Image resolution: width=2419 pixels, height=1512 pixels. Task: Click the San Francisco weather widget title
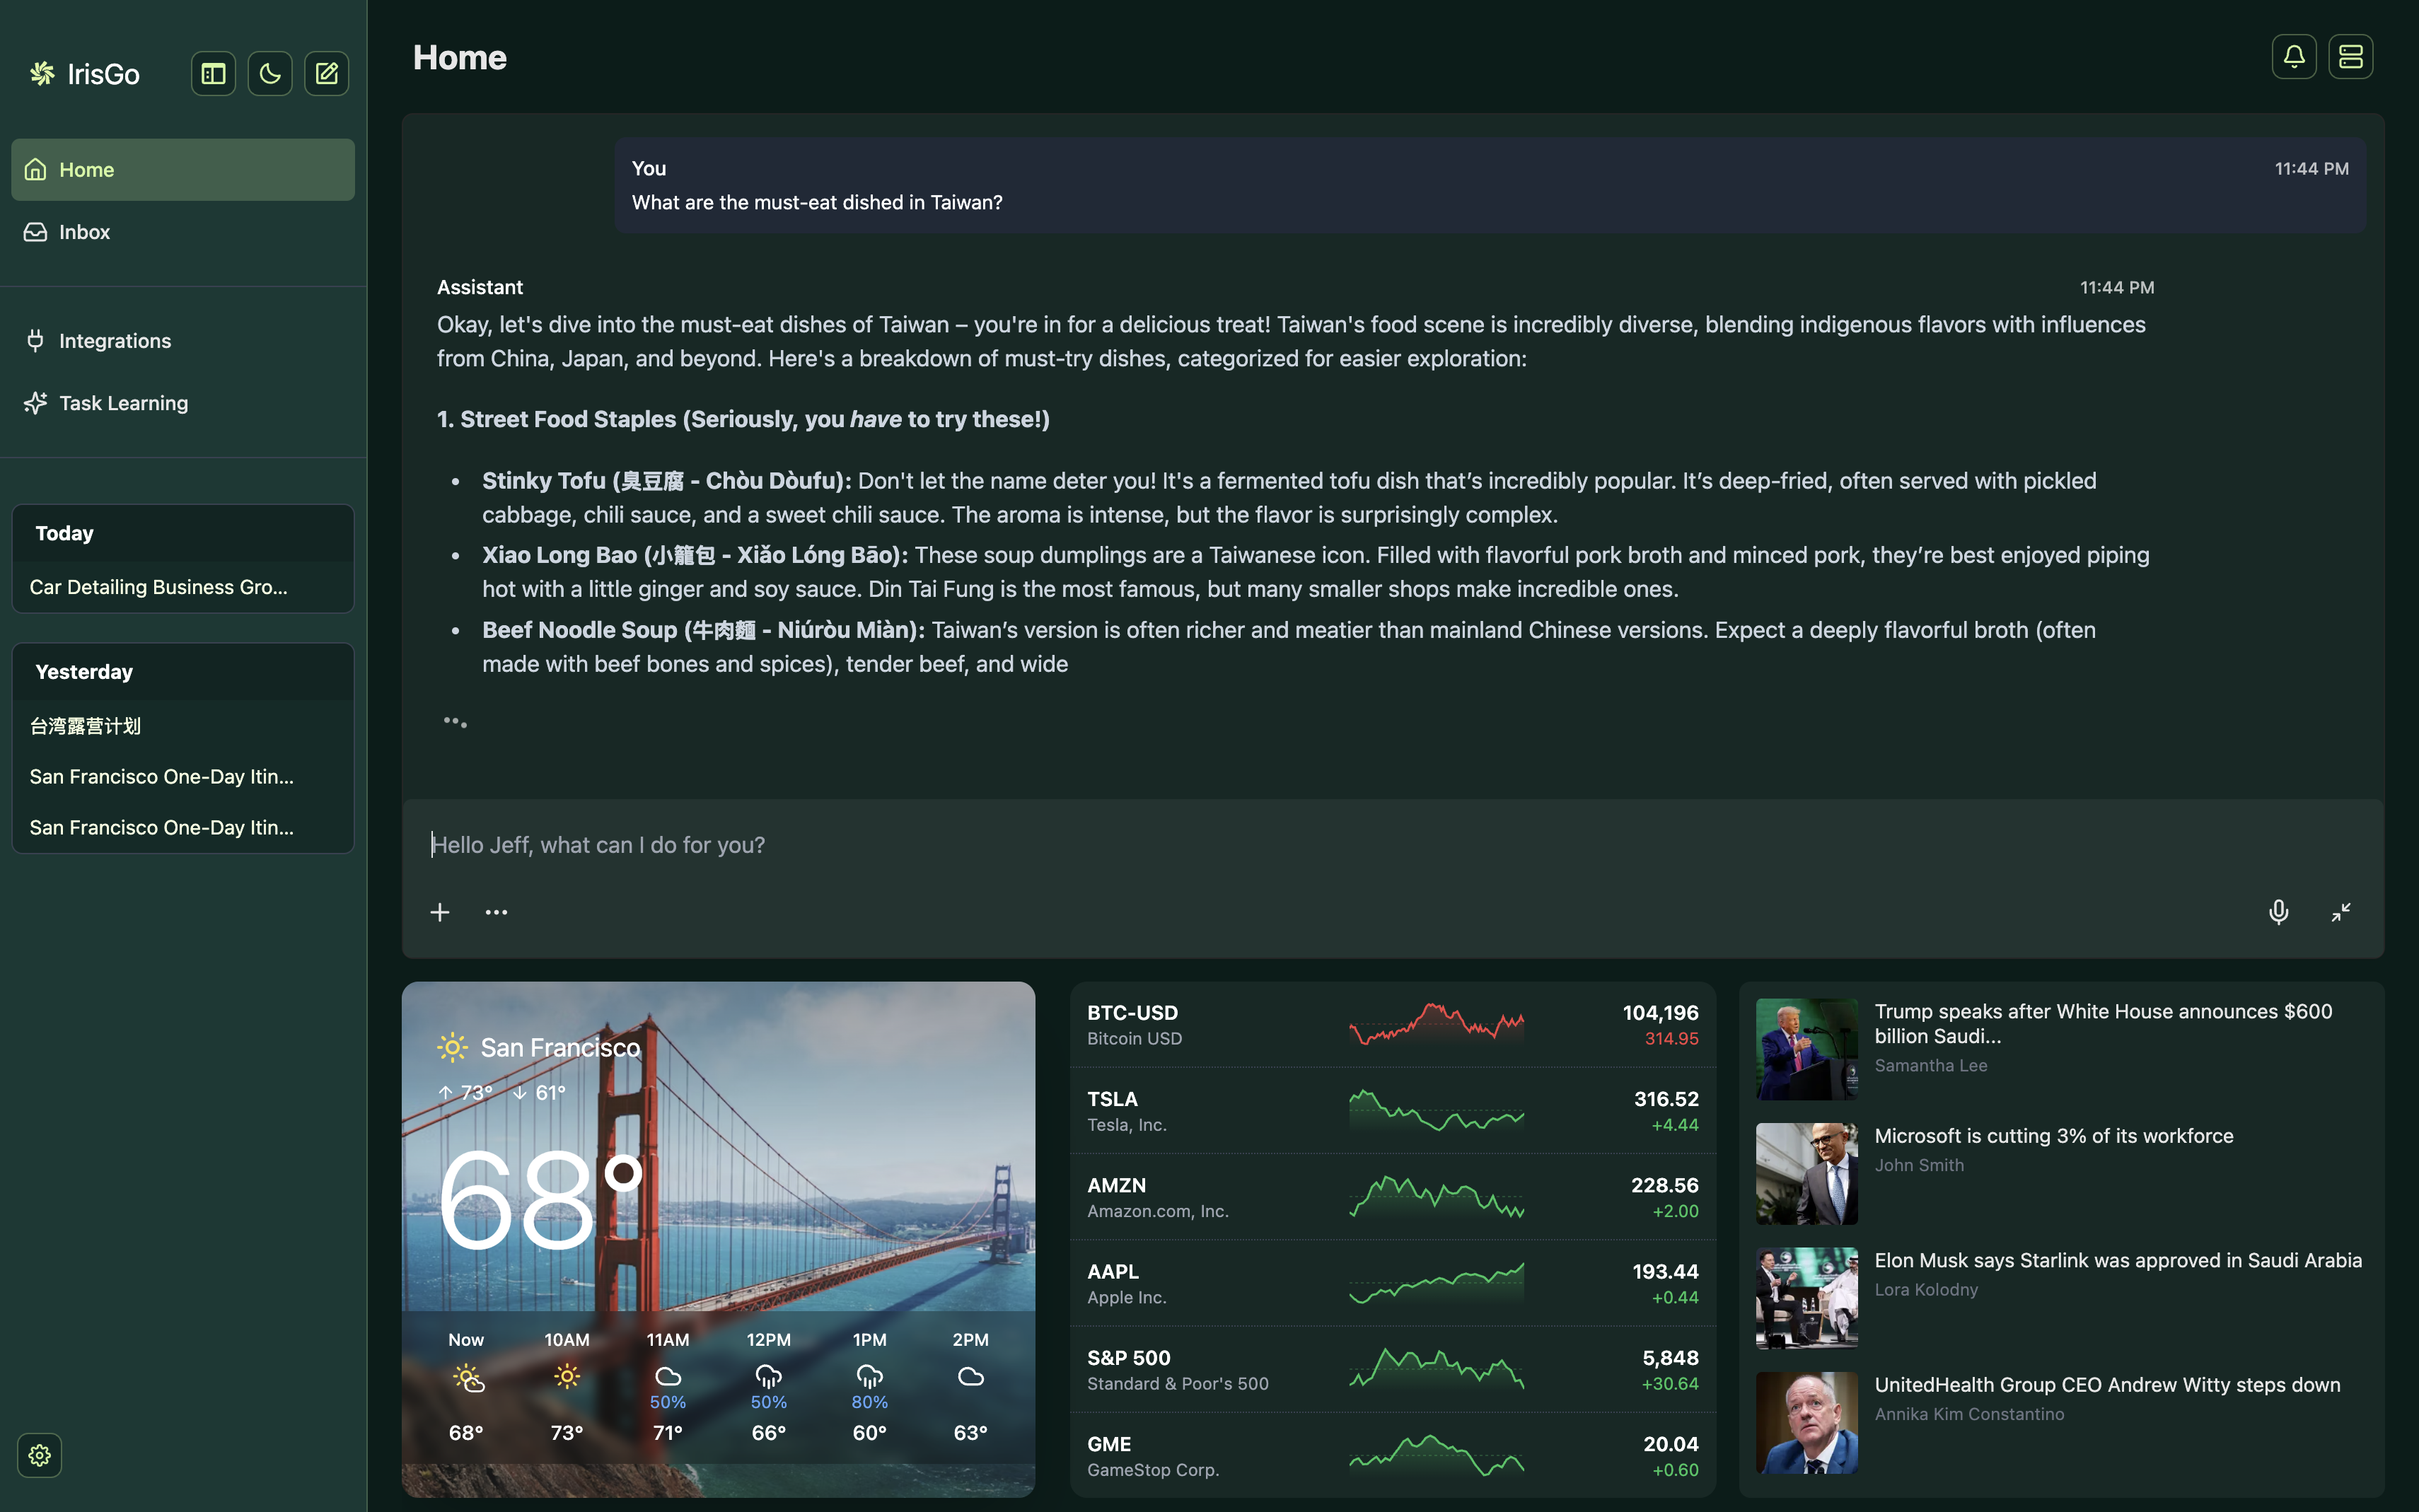click(559, 1047)
